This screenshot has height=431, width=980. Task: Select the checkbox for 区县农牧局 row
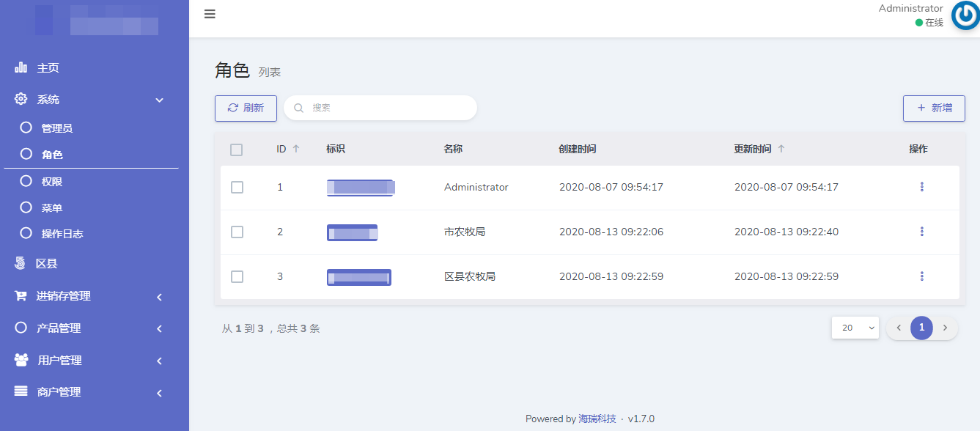point(237,276)
